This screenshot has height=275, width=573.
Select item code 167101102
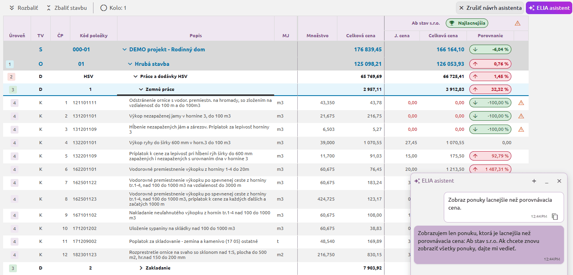point(84,215)
